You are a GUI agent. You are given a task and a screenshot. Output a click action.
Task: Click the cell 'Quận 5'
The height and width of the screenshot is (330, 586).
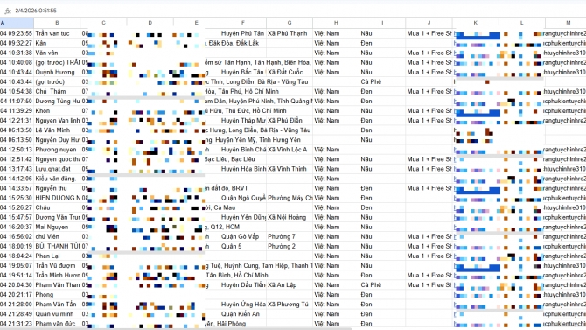click(x=243, y=246)
